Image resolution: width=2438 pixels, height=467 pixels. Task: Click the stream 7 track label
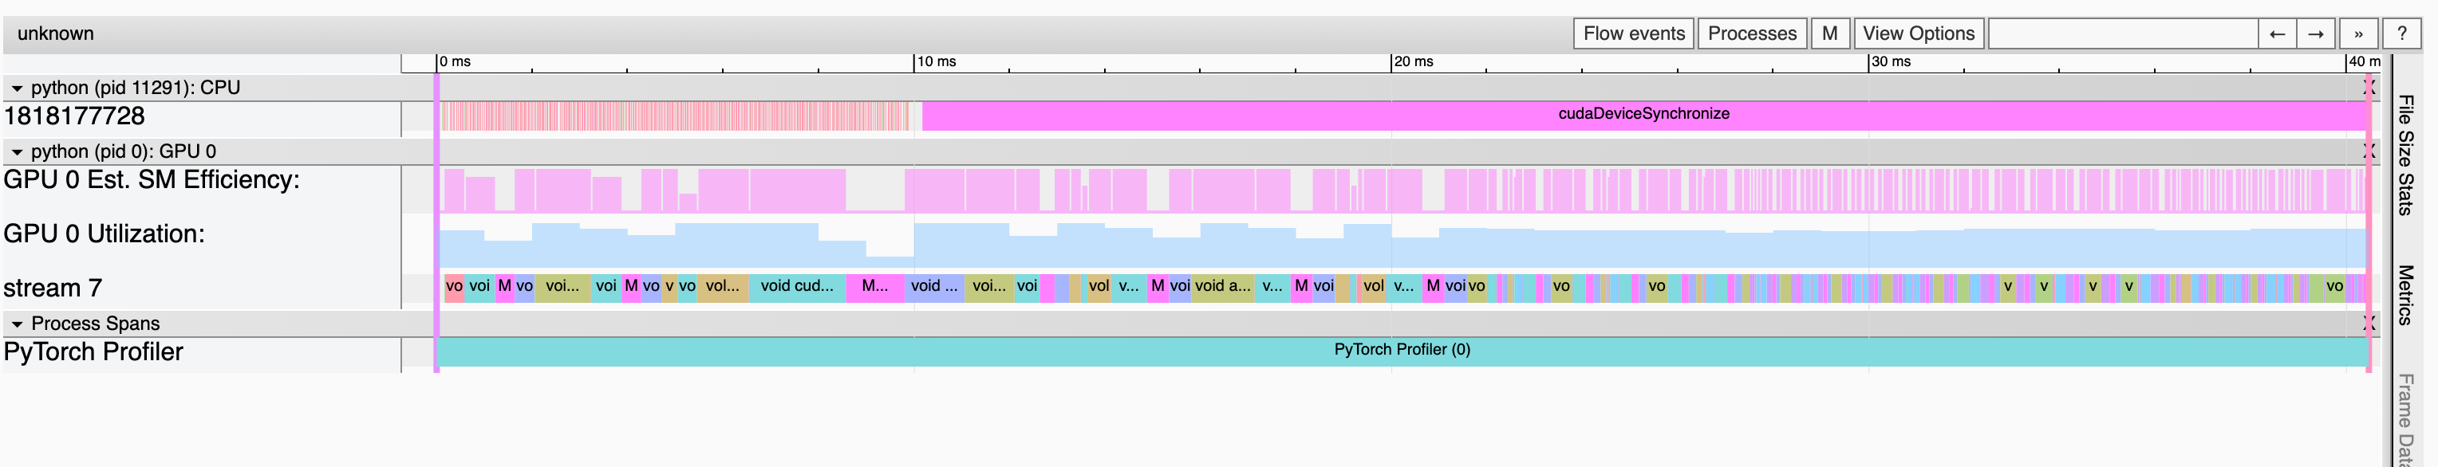point(53,288)
